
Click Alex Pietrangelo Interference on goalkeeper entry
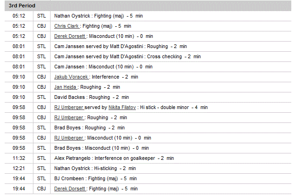coord(114,158)
